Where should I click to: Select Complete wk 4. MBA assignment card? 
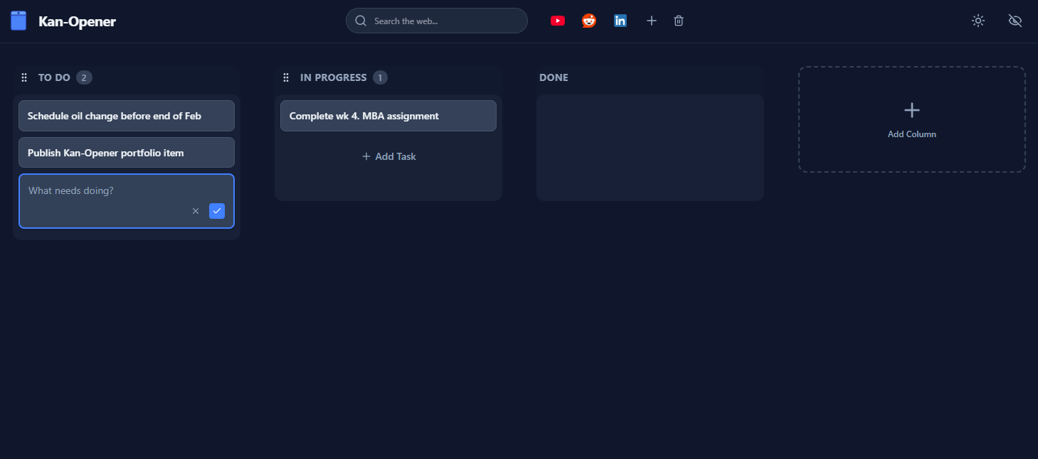click(388, 116)
